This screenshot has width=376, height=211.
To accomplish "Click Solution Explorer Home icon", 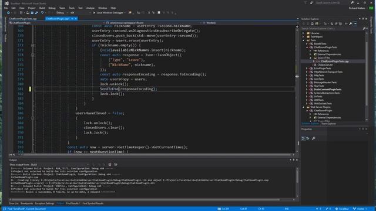I will click(312, 23).
